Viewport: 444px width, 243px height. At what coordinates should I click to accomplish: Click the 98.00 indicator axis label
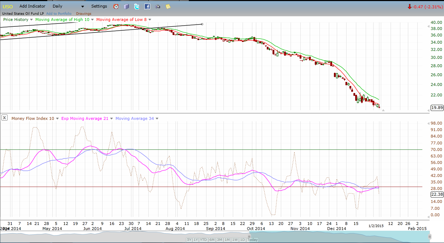tap(437, 123)
